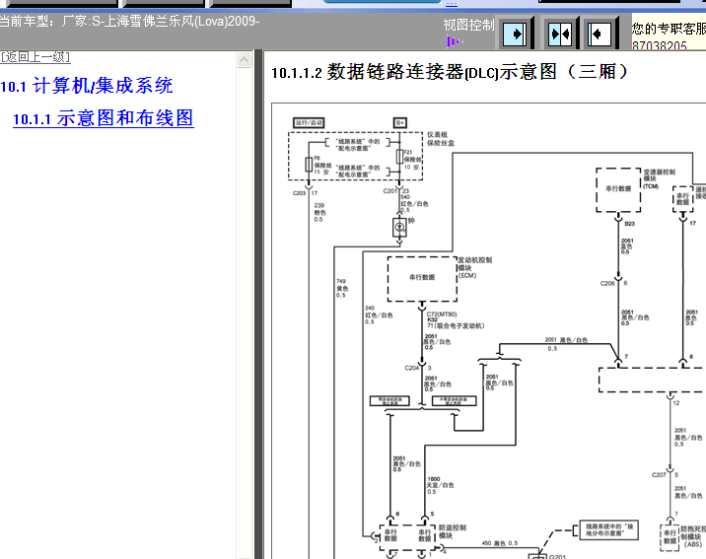Click the 发动机控制模块 (ECM) label
This screenshot has width=706, height=559.
[x=475, y=267]
